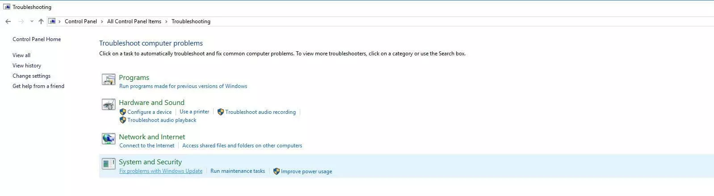Select All Control Panel Items breadcrumb

coord(134,21)
